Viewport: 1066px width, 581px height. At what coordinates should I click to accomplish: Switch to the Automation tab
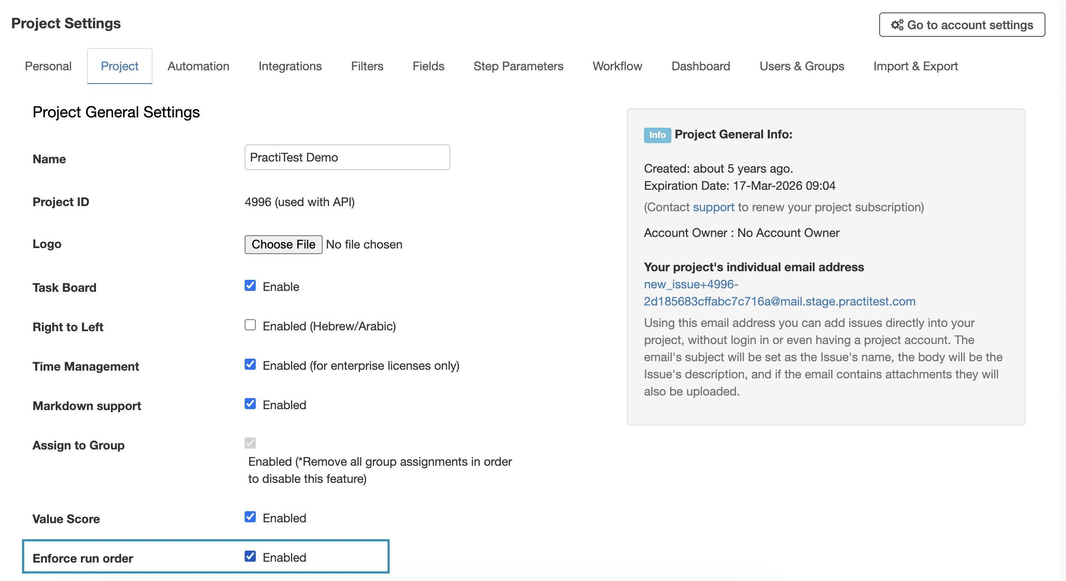coord(198,66)
